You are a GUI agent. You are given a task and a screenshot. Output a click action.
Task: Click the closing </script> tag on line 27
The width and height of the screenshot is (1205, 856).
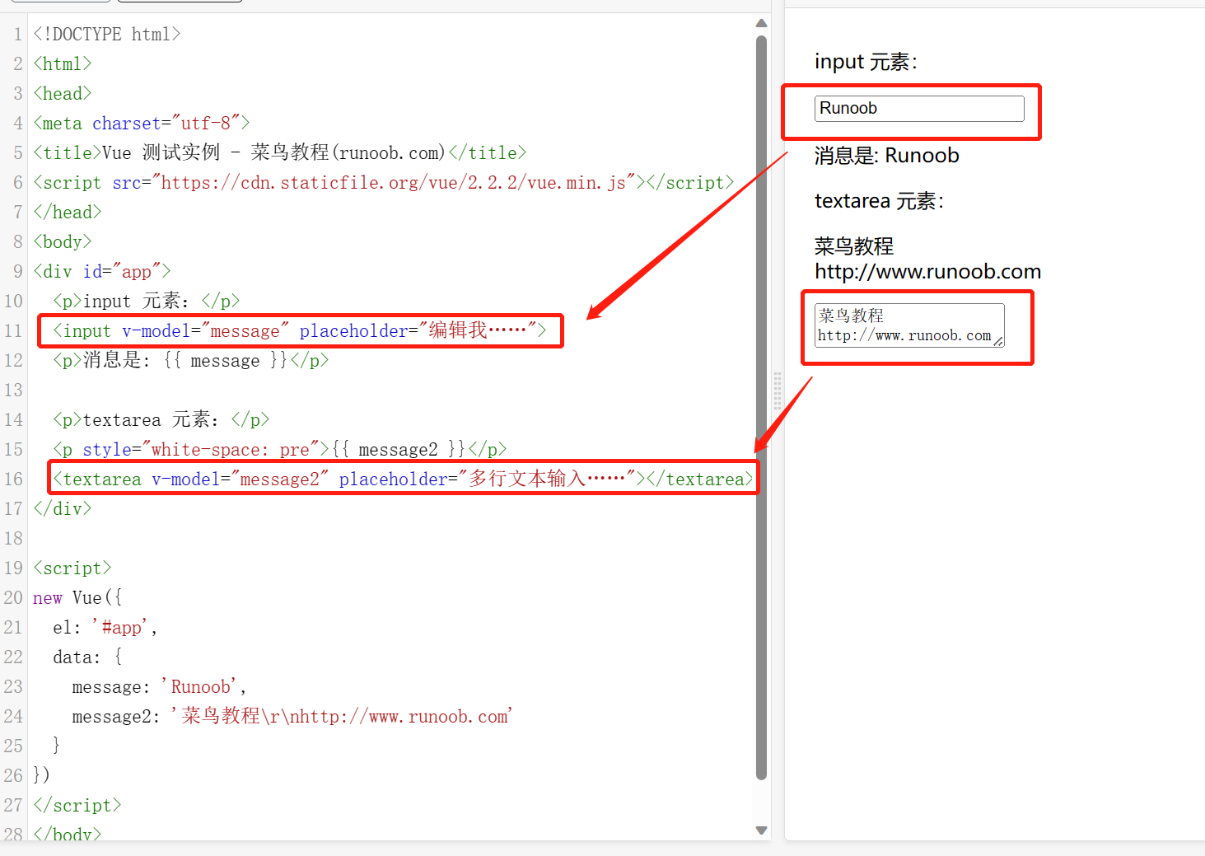click(77, 806)
